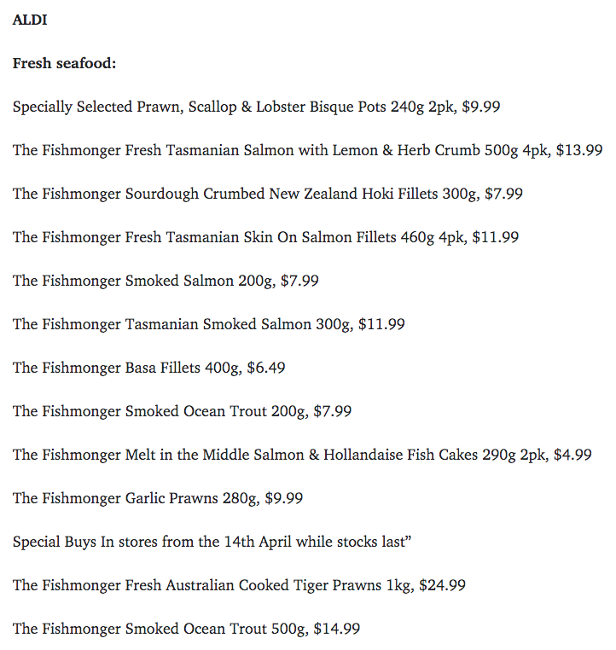Click the ALDI heading

click(x=30, y=20)
